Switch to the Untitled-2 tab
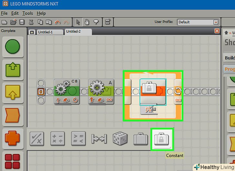 coord(78,32)
